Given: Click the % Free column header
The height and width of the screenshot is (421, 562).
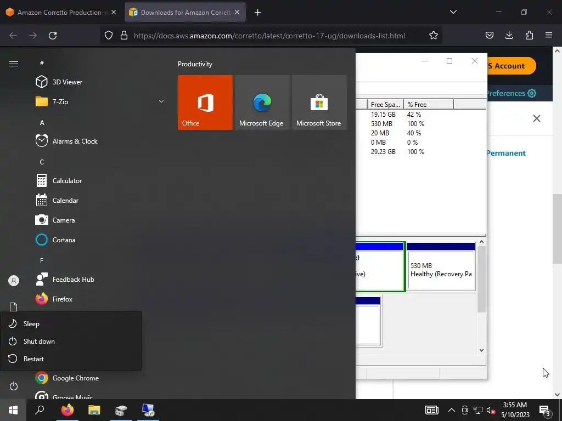Looking at the screenshot, I should [428, 104].
